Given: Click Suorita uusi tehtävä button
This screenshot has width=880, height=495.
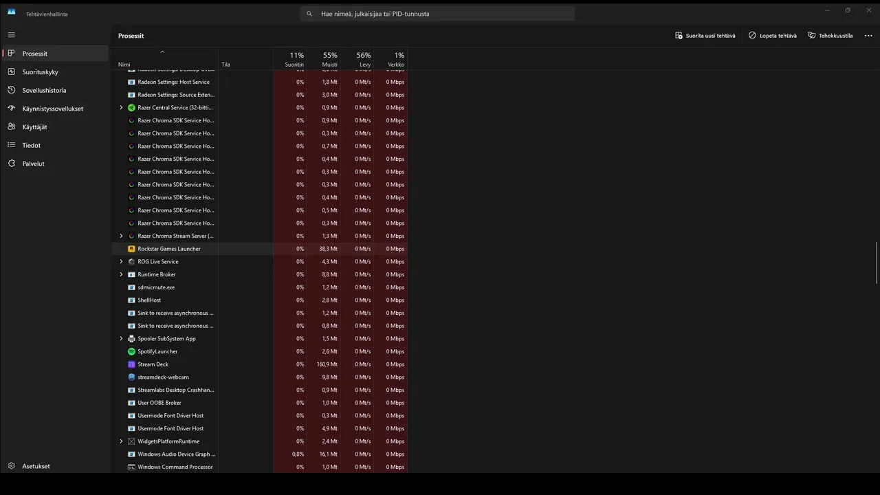Looking at the screenshot, I should pyautogui.click(x=705, y=36).
